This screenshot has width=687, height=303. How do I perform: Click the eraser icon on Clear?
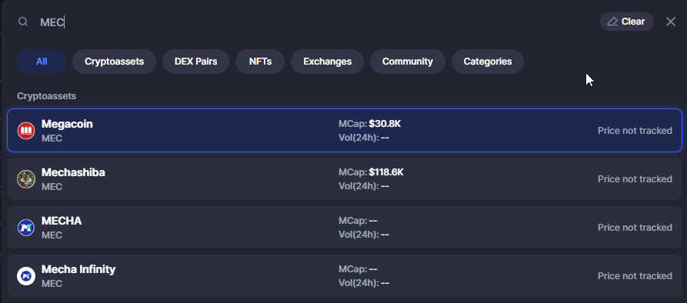[612, 22]
